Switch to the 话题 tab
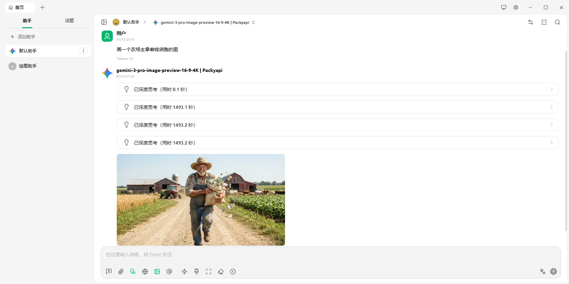The image size is (569, 284). (69, 21)
